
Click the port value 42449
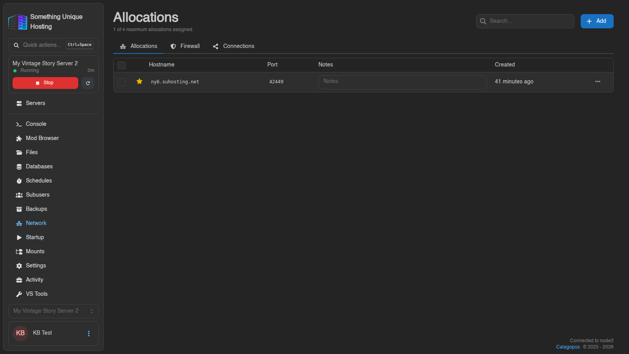tap(276, 82)
